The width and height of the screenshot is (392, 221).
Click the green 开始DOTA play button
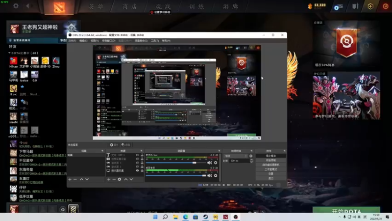click(346, 210)
